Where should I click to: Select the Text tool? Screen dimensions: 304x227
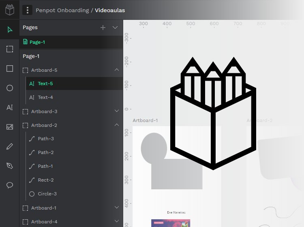[10, 107]
